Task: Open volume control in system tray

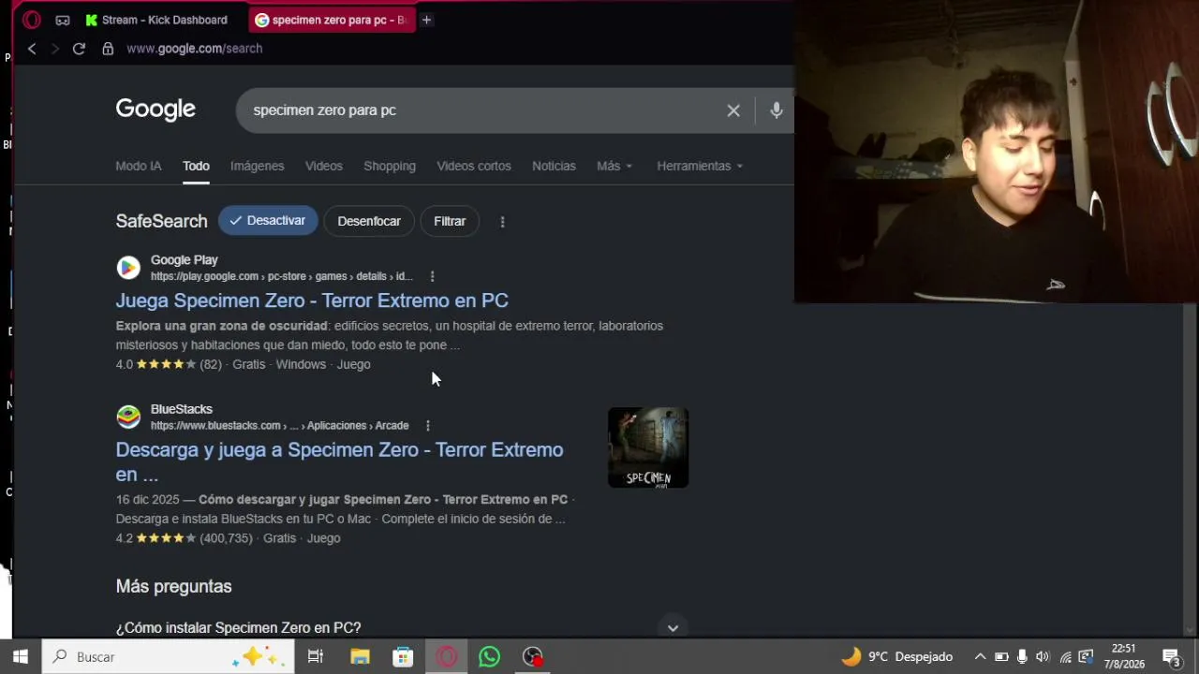Action: coord(1043,656)
